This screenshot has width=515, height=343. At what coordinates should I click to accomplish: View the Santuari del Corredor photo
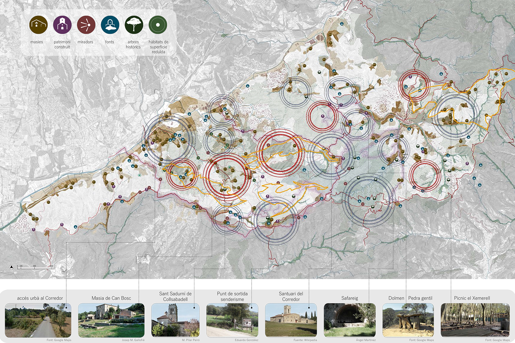click(x=291, y=320)
